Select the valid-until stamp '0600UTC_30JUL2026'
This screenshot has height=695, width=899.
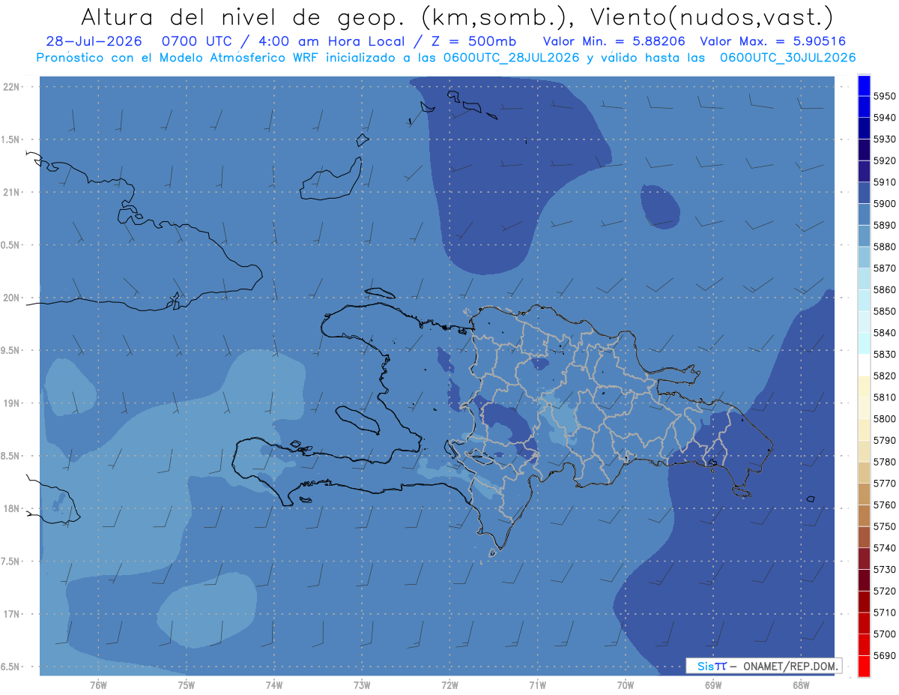click(787, 57)
